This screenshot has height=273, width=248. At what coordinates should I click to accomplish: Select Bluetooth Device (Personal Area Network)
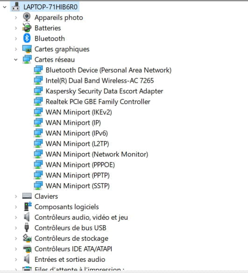click(x=108, y=70)
